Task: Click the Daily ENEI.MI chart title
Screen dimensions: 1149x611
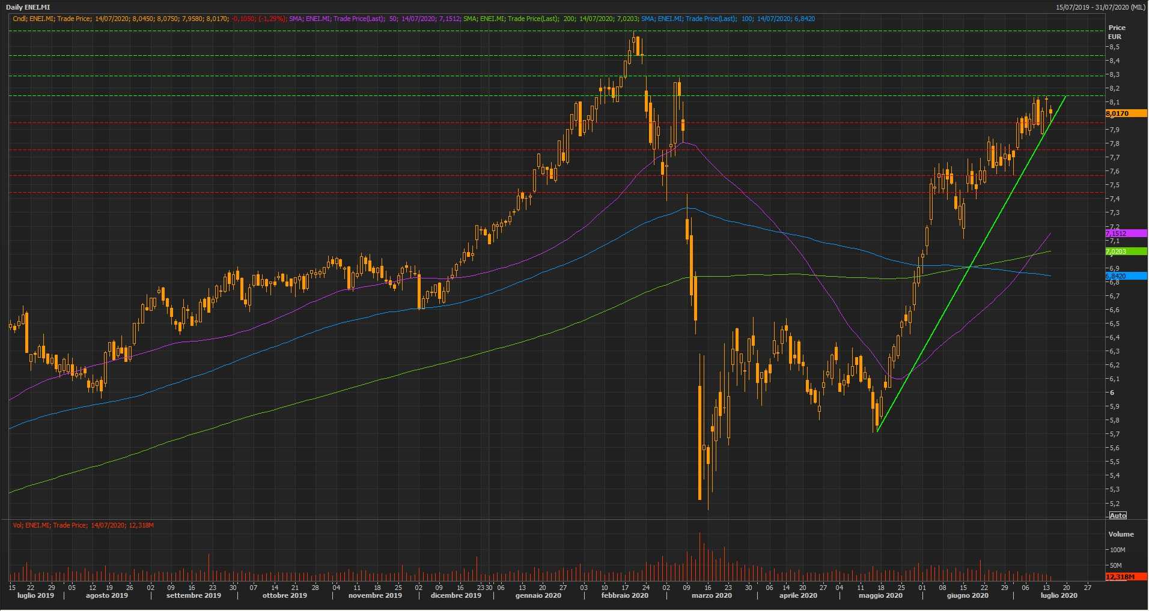Action: click(x=28, y=7)
